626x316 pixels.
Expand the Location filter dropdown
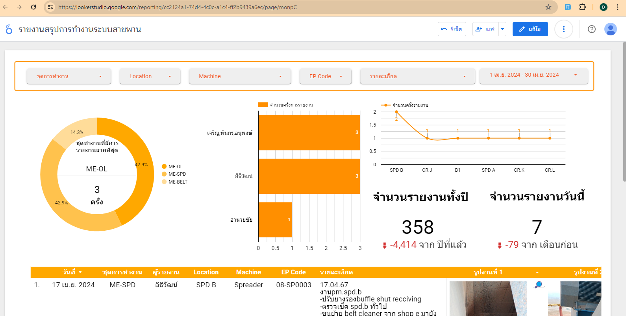pos(150,76)
